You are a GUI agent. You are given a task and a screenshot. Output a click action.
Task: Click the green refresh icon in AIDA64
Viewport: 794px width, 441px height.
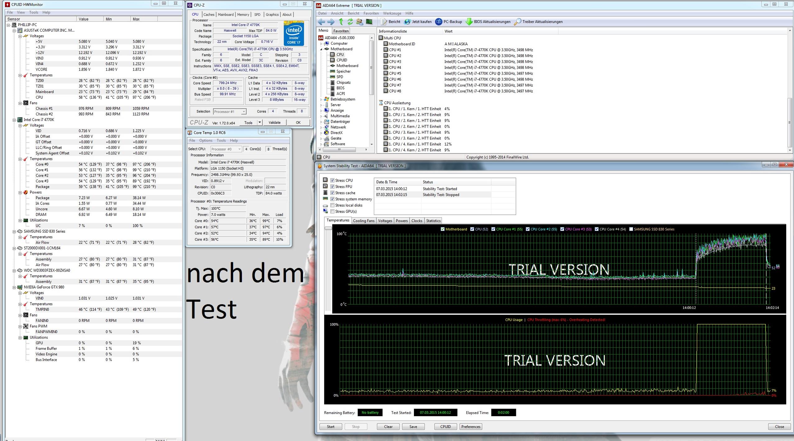click(350, 22)
